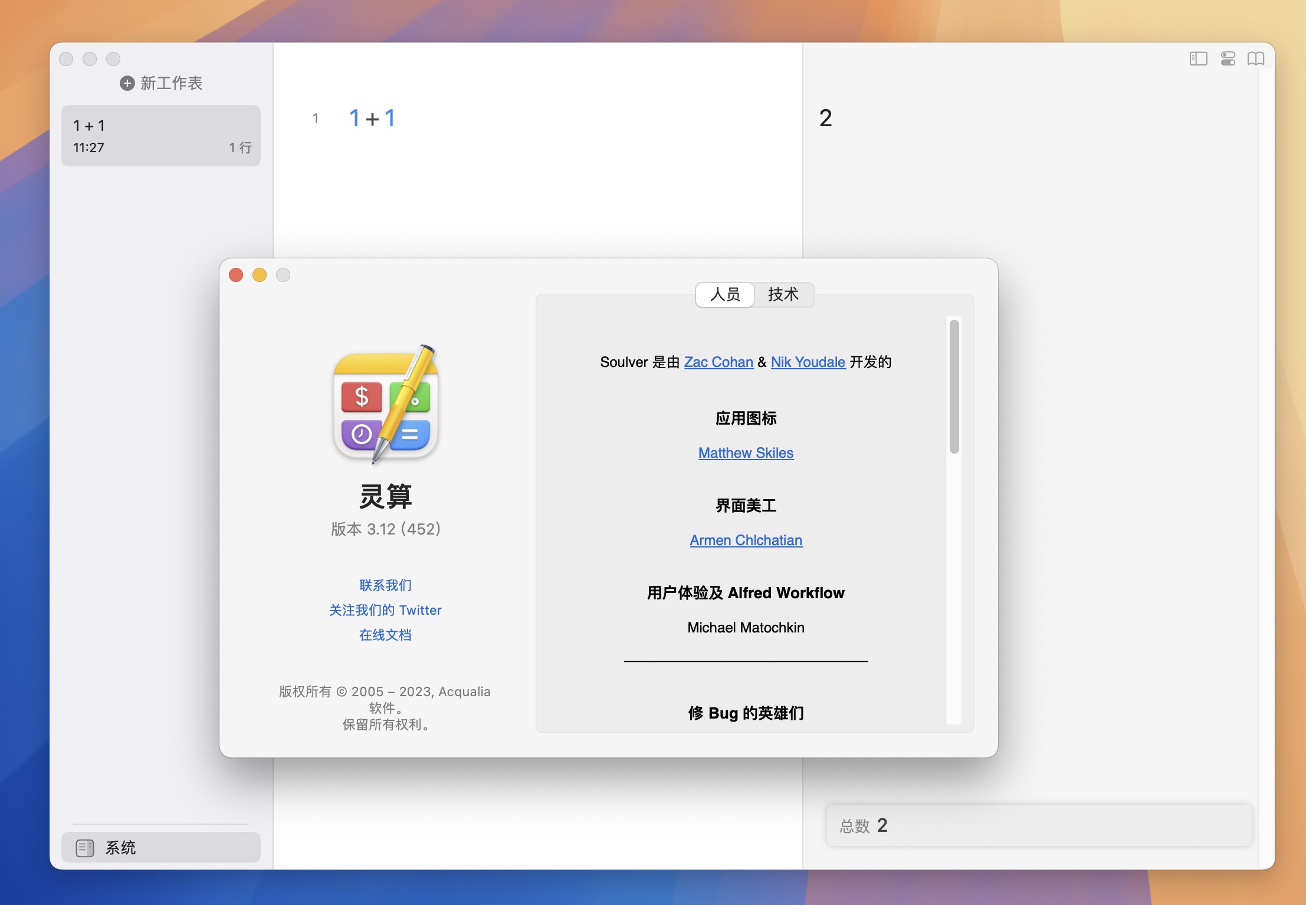The width and height of the screenshot is (1306, 905).
Task: Open the Nik Youdale link
Action: (x=808, y=362)
